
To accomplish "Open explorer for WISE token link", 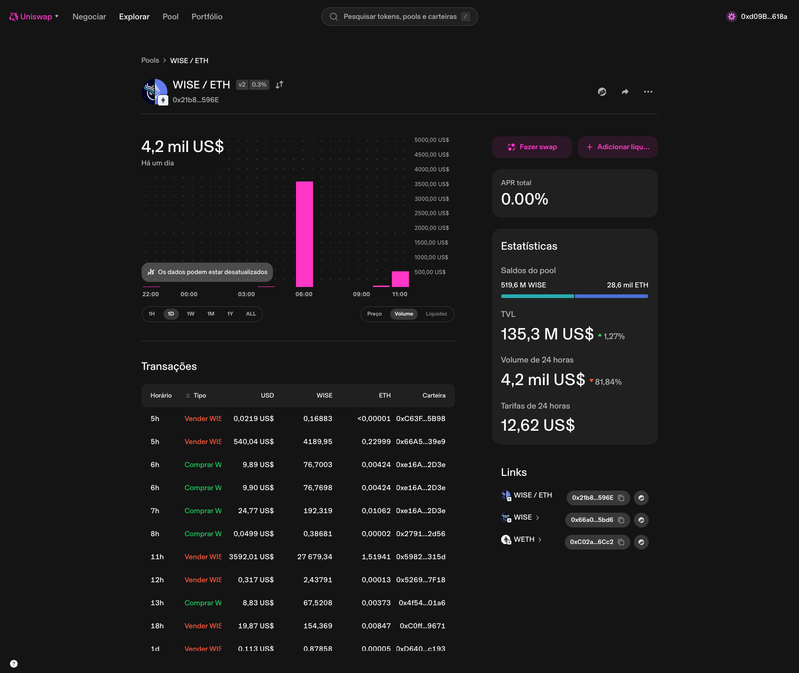I will pos(641,520).
